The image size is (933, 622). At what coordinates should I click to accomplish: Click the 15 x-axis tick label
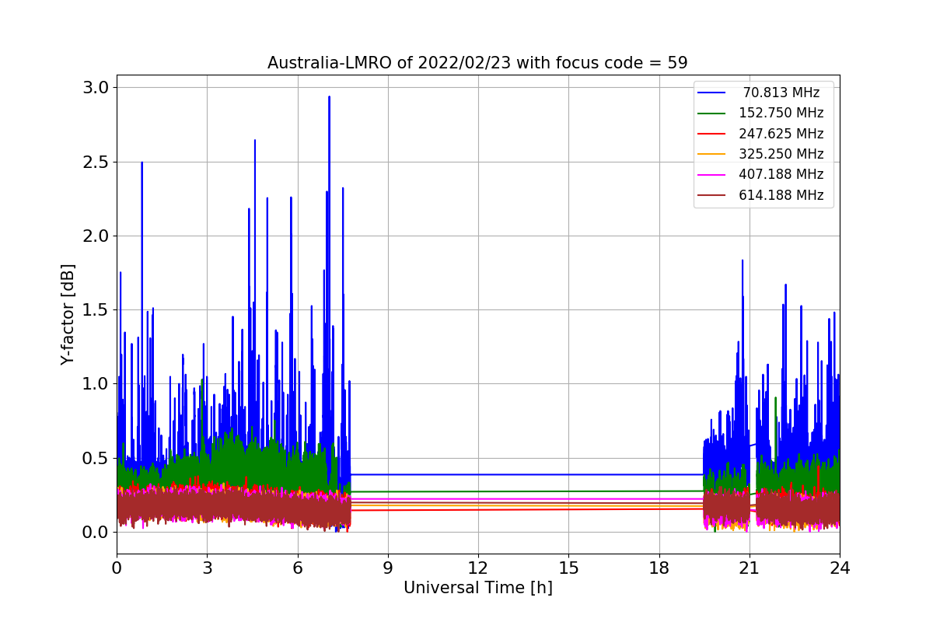[x=568, y=568]
